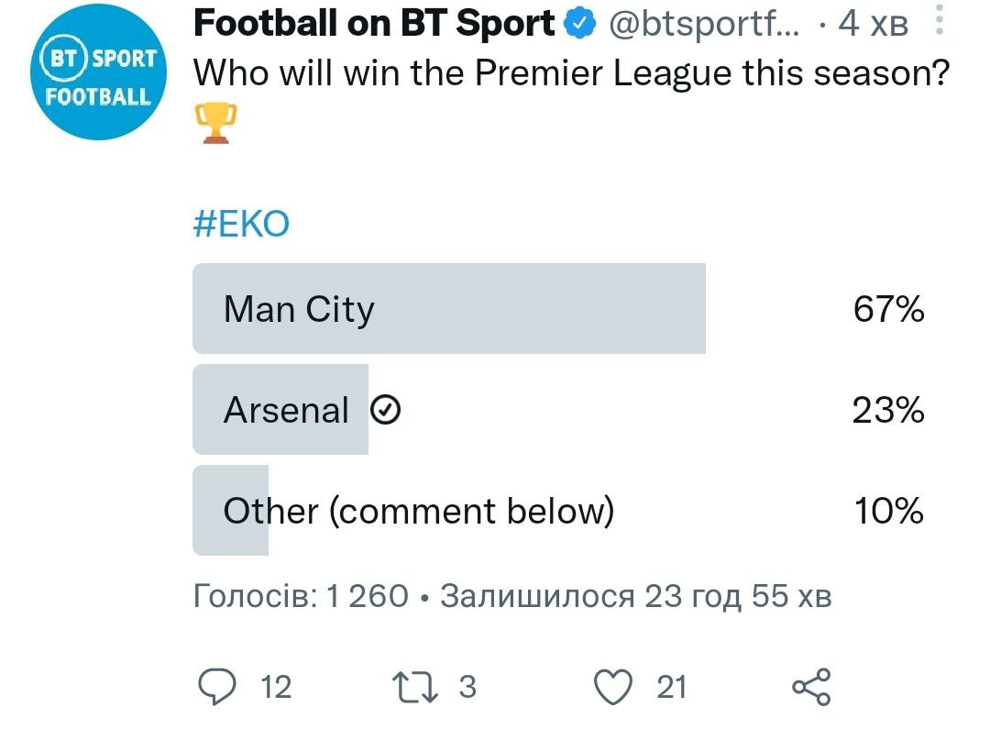Click the Голосів: 1 260 vote count

tap(301, 597)
